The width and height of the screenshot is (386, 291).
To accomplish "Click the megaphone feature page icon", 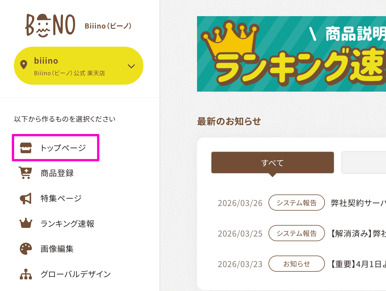I will pos(26,198).
